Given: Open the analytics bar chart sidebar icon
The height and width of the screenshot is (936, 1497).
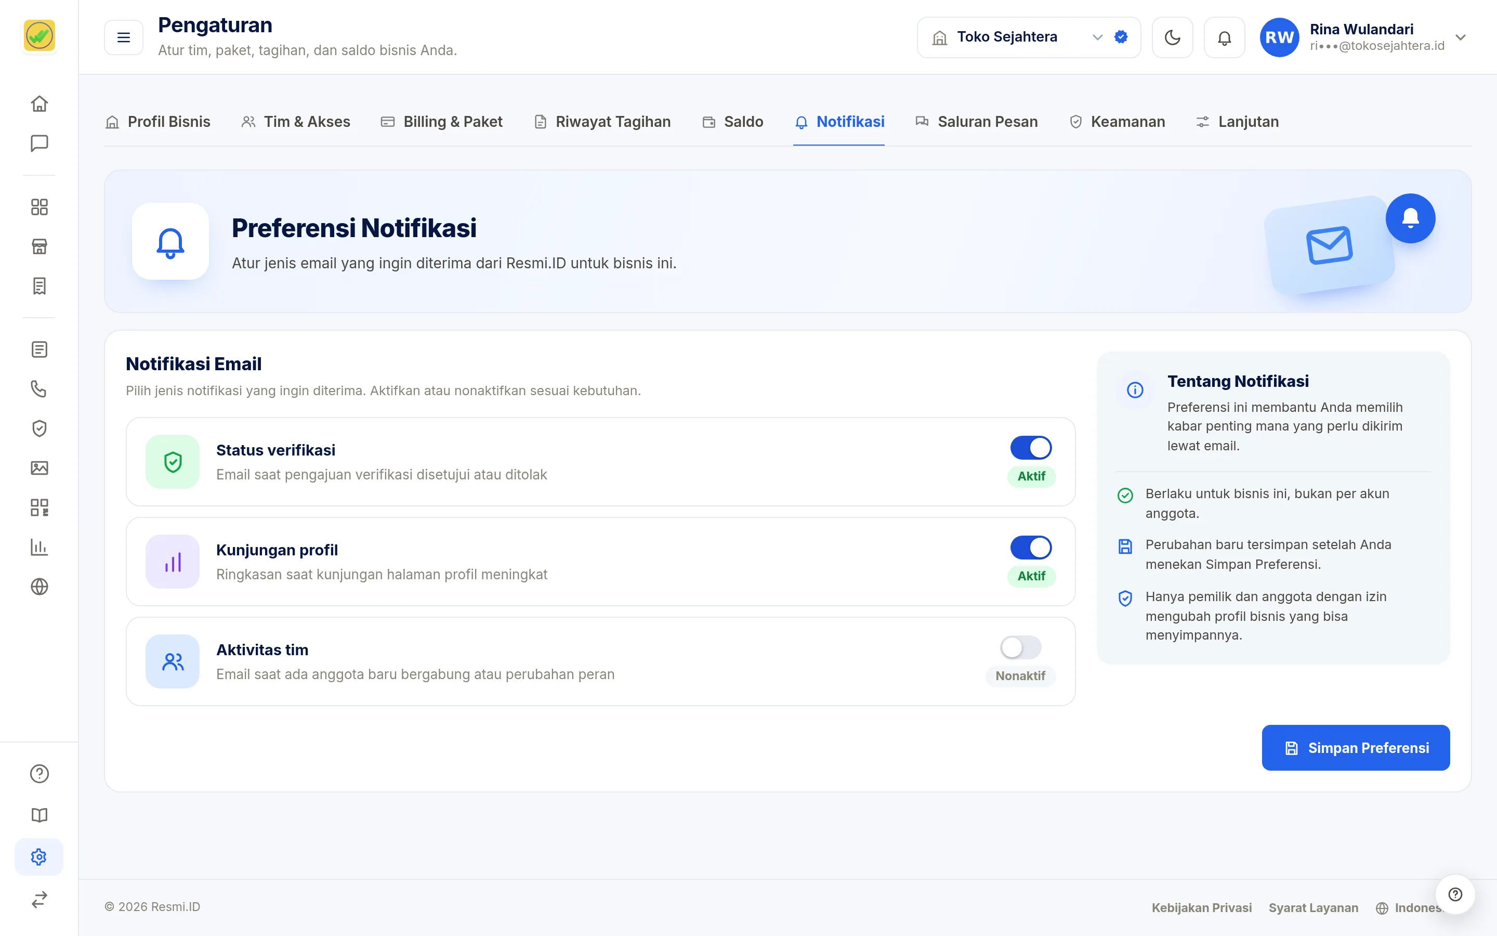Looking at the screenshot, I should (39, 547).
